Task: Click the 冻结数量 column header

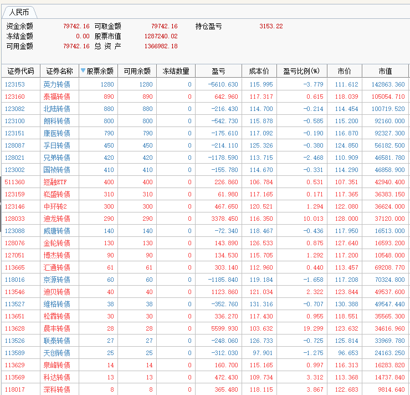Action: coord(176,71)
